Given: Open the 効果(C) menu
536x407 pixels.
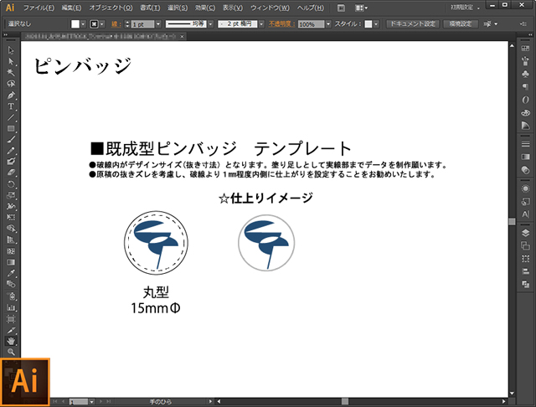Looking at the screenshot, I should (x=205, y=8).
